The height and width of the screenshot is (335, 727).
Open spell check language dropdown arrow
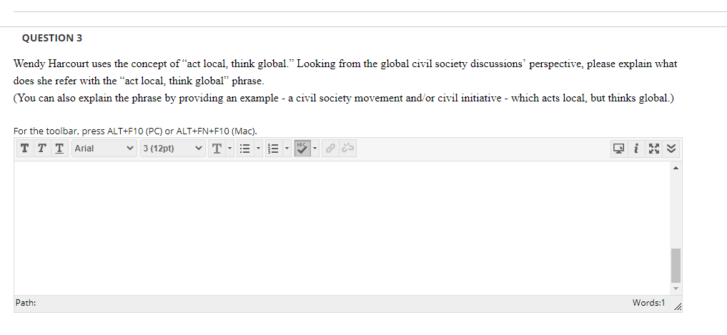coord(315,149)
